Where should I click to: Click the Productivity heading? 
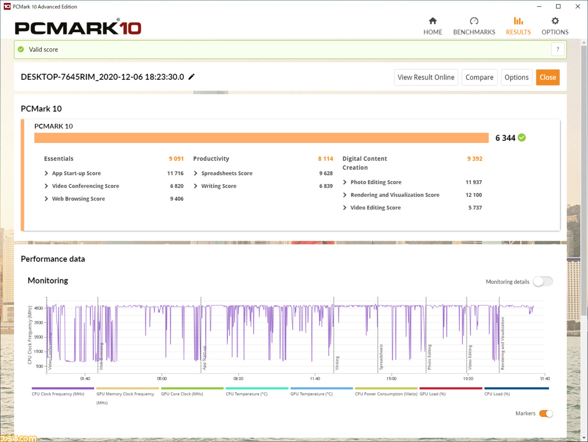point(211,159)
